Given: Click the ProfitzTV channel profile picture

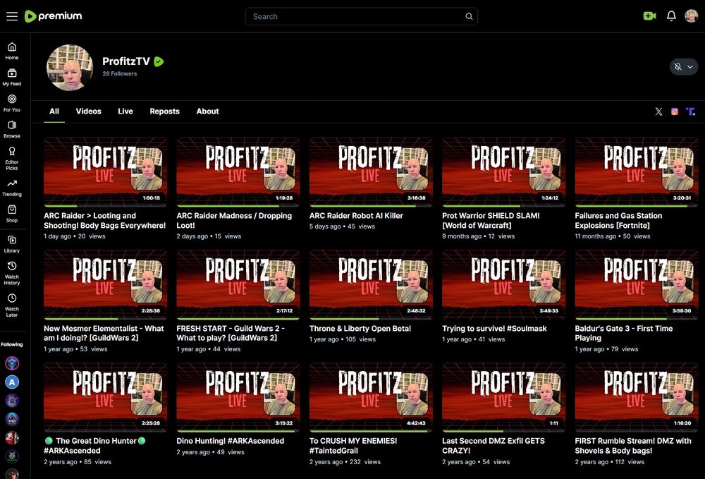Looking at the screenshot, I should click(x=70, y=68).
